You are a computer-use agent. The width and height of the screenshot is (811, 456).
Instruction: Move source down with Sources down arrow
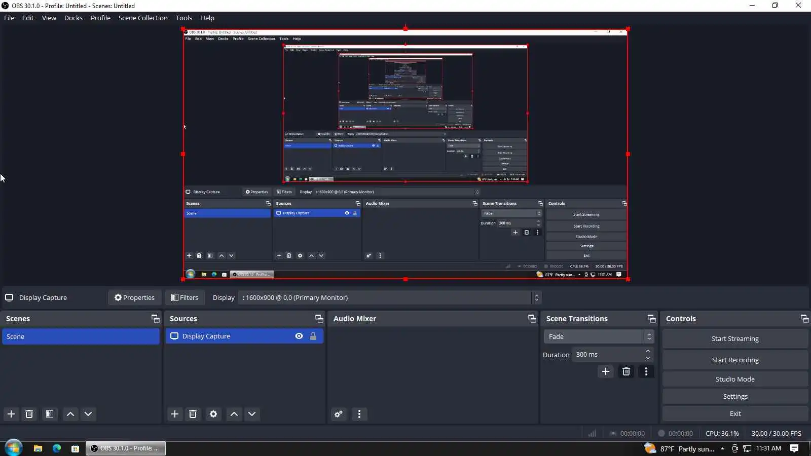(x=252, y=414)
